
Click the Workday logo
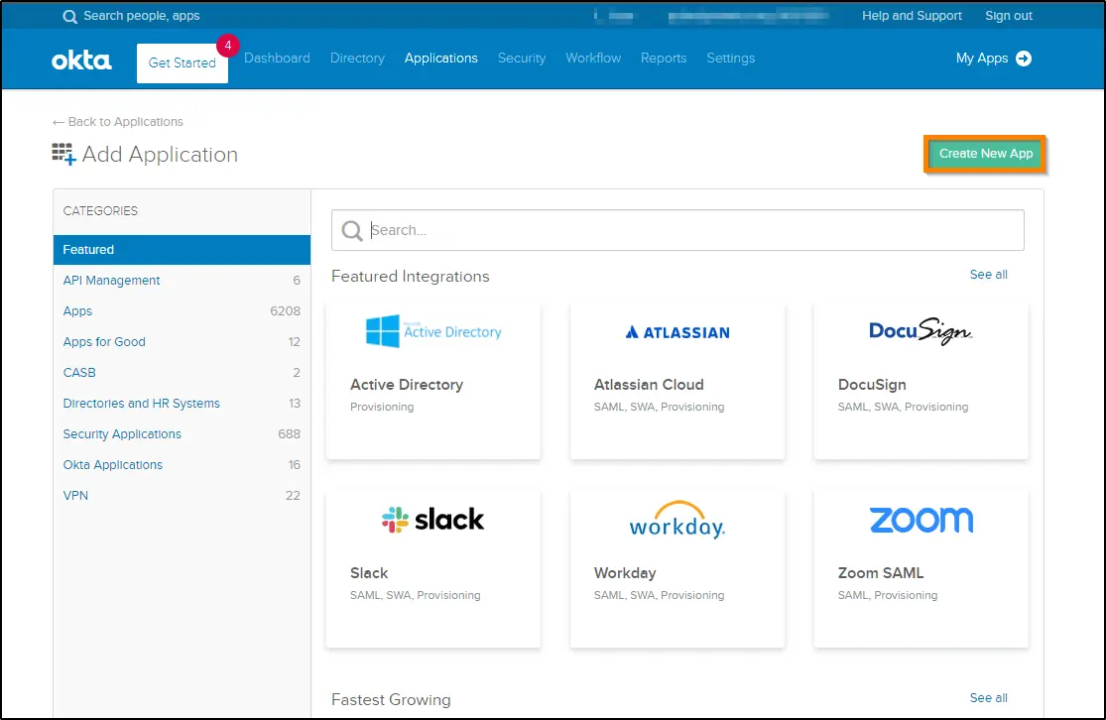(x=677, y=521)
